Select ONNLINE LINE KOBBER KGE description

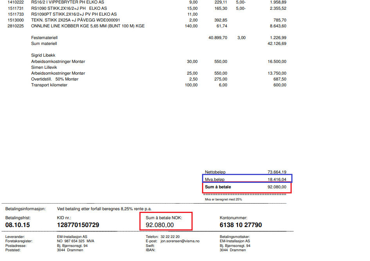(88, 26)
